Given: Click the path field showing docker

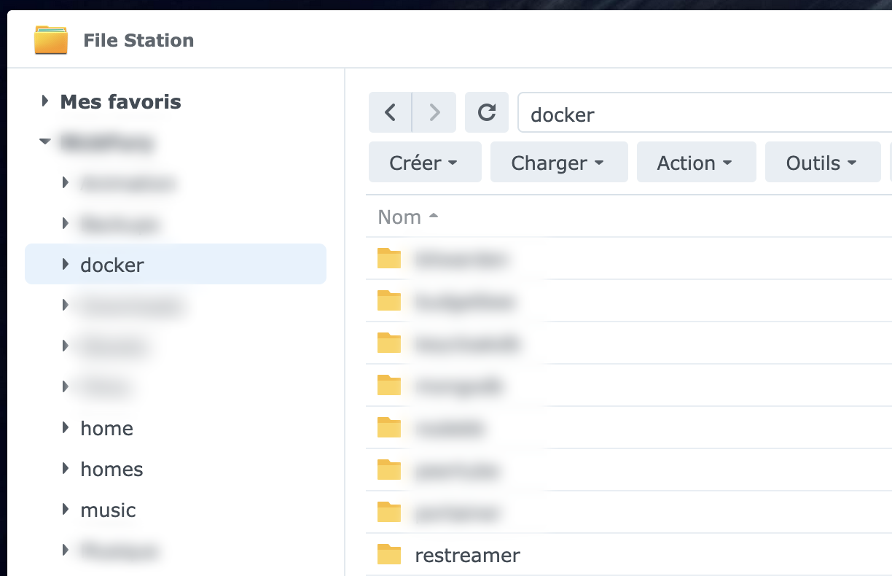Looking at the screenshot, I should coord(700,114).
